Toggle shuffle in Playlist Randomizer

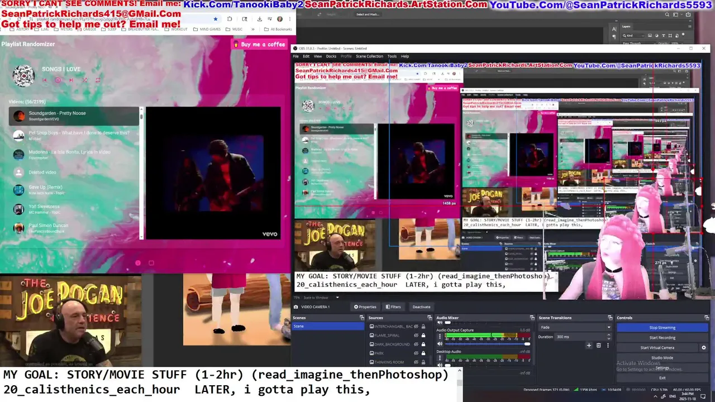pos(84,80)
